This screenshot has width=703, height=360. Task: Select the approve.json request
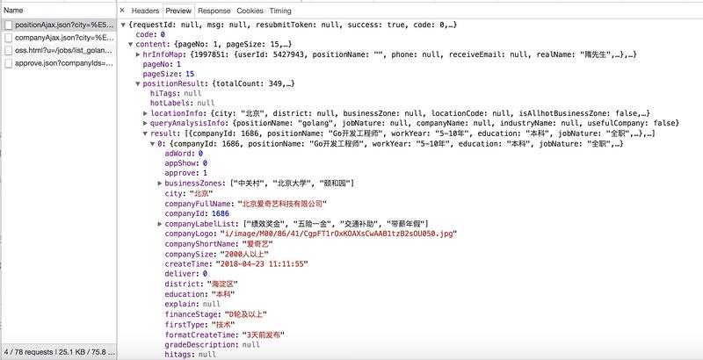point(59,63)
